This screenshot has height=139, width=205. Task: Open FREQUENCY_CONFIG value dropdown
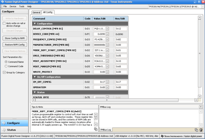coord(107,40)
